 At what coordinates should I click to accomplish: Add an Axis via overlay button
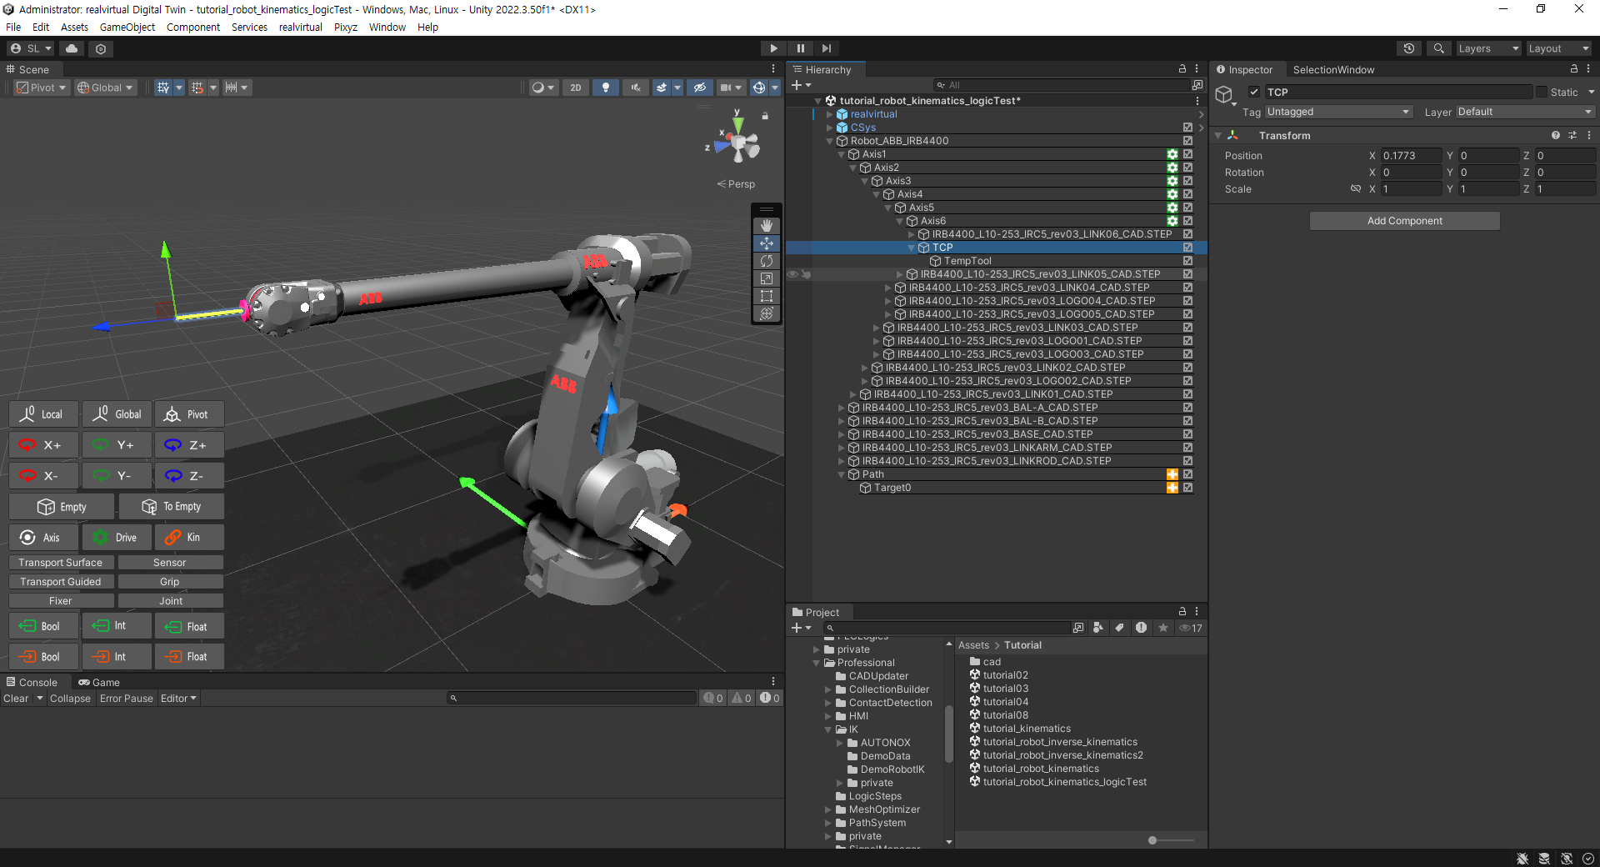[x=44, y=538]
